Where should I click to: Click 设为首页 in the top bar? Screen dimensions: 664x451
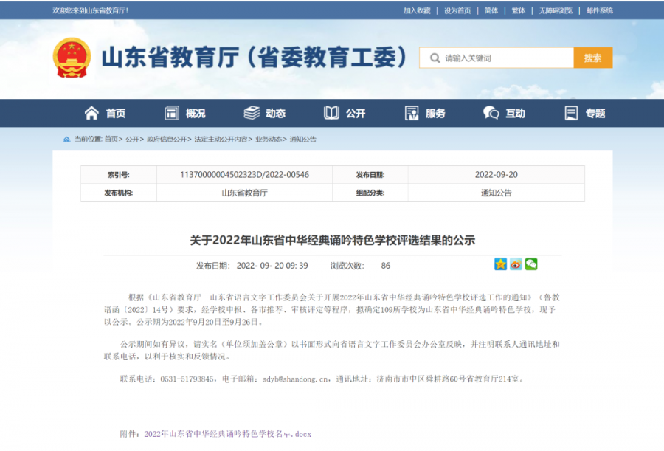457,10
